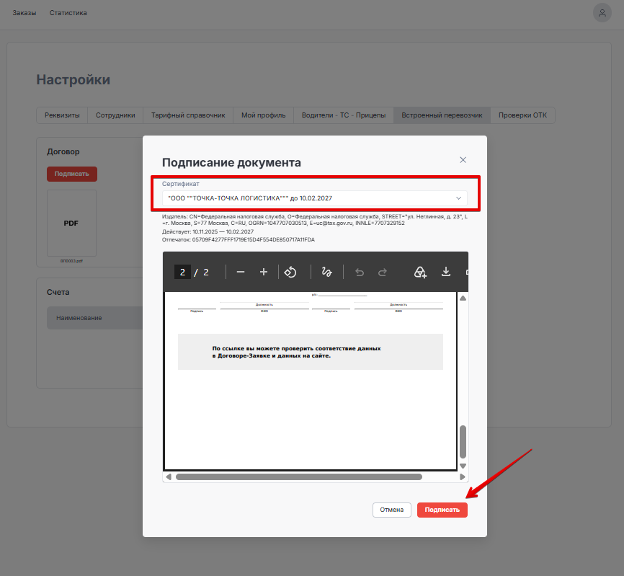624x576 pixels.
Task: Click Подписать under Договор
Action: (71, 174)
